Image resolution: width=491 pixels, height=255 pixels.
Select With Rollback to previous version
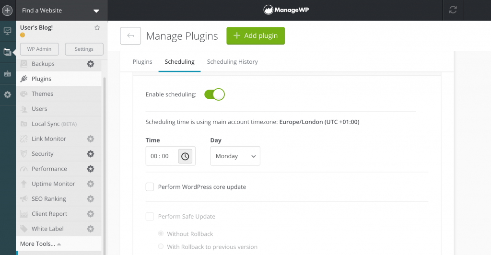pyautogui.click(x=161, y=247)
